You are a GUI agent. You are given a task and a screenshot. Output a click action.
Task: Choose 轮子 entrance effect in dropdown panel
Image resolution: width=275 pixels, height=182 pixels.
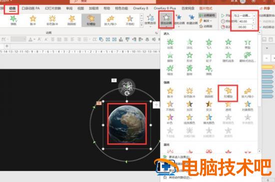[x=209, y=57]
